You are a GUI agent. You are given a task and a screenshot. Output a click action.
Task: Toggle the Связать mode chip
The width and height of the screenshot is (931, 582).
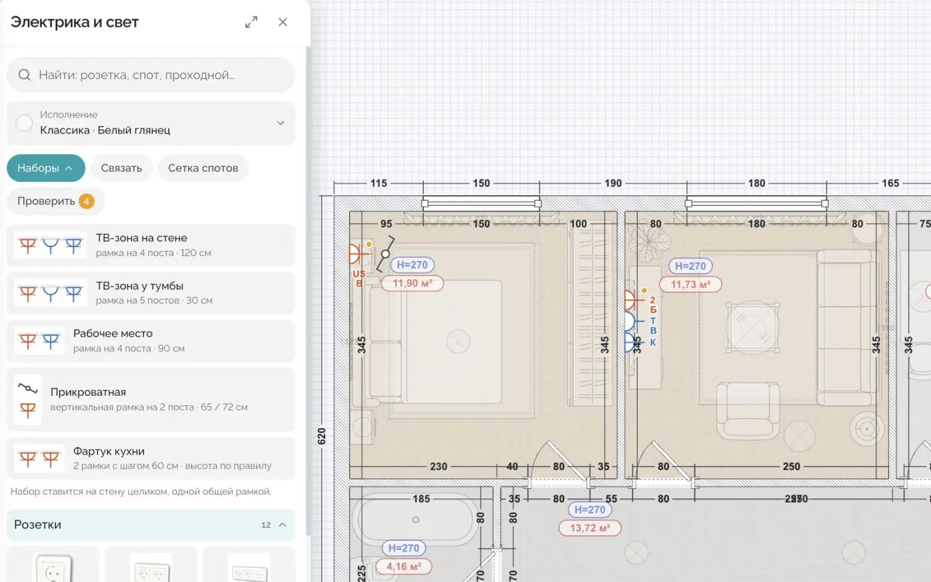coord(122,168)
